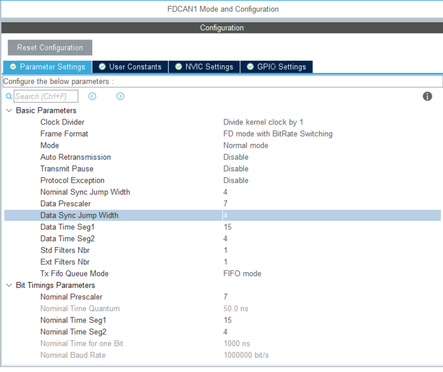Click the check badge on NVIC Settings tab
443x372 pixels.
coord(180,67)
